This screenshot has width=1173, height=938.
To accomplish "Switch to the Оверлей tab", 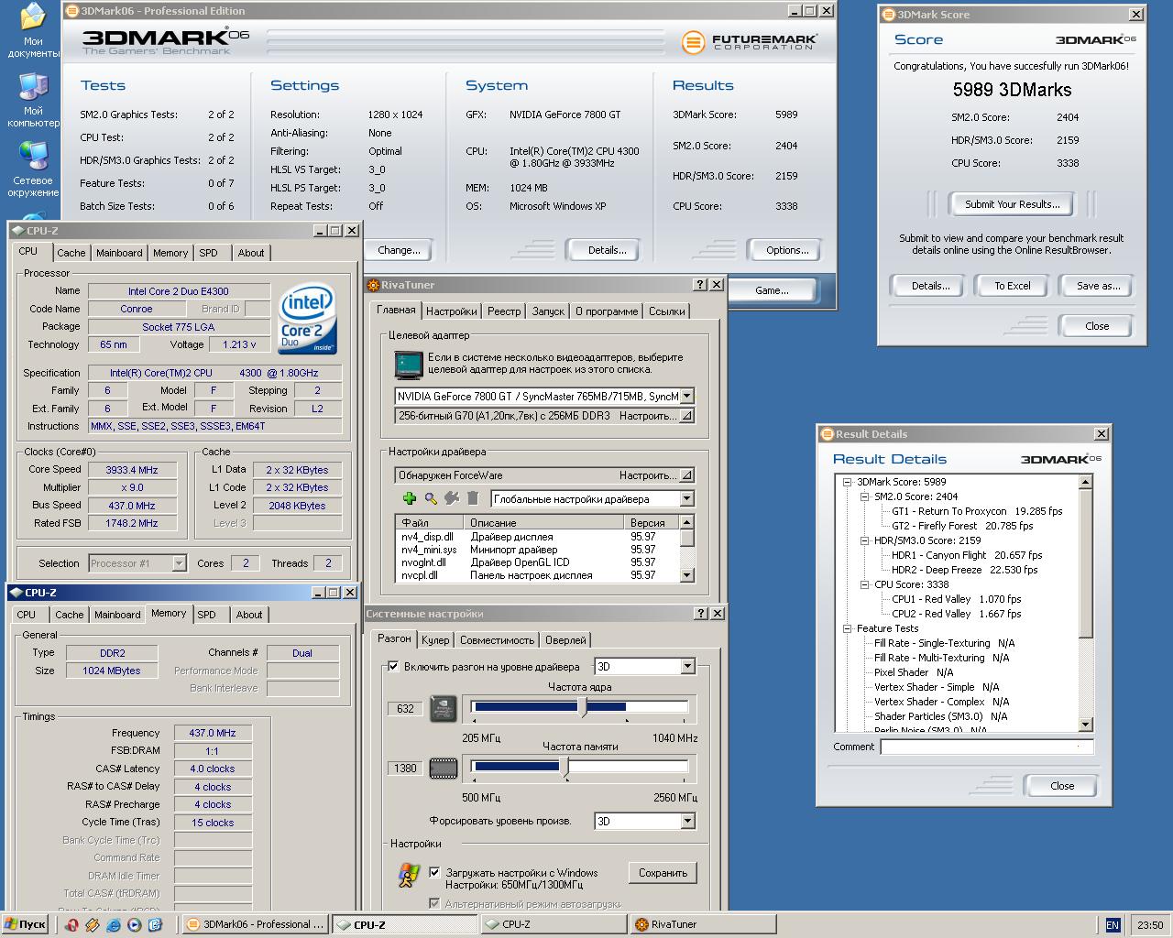I will [565, 640].
